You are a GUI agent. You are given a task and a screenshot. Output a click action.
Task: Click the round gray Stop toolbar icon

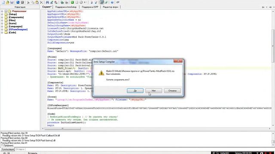click(81, 2)
